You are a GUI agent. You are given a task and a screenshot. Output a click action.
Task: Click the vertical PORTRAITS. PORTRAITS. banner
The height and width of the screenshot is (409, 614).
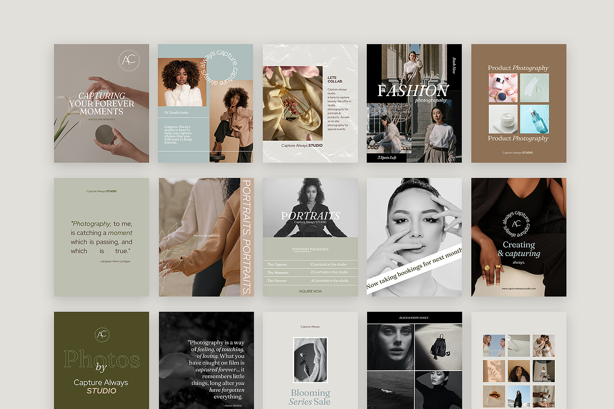click(x=246, y=237)
